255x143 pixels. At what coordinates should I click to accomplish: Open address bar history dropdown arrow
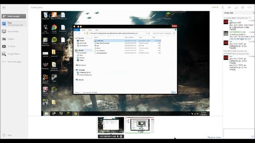coord(146,33)
